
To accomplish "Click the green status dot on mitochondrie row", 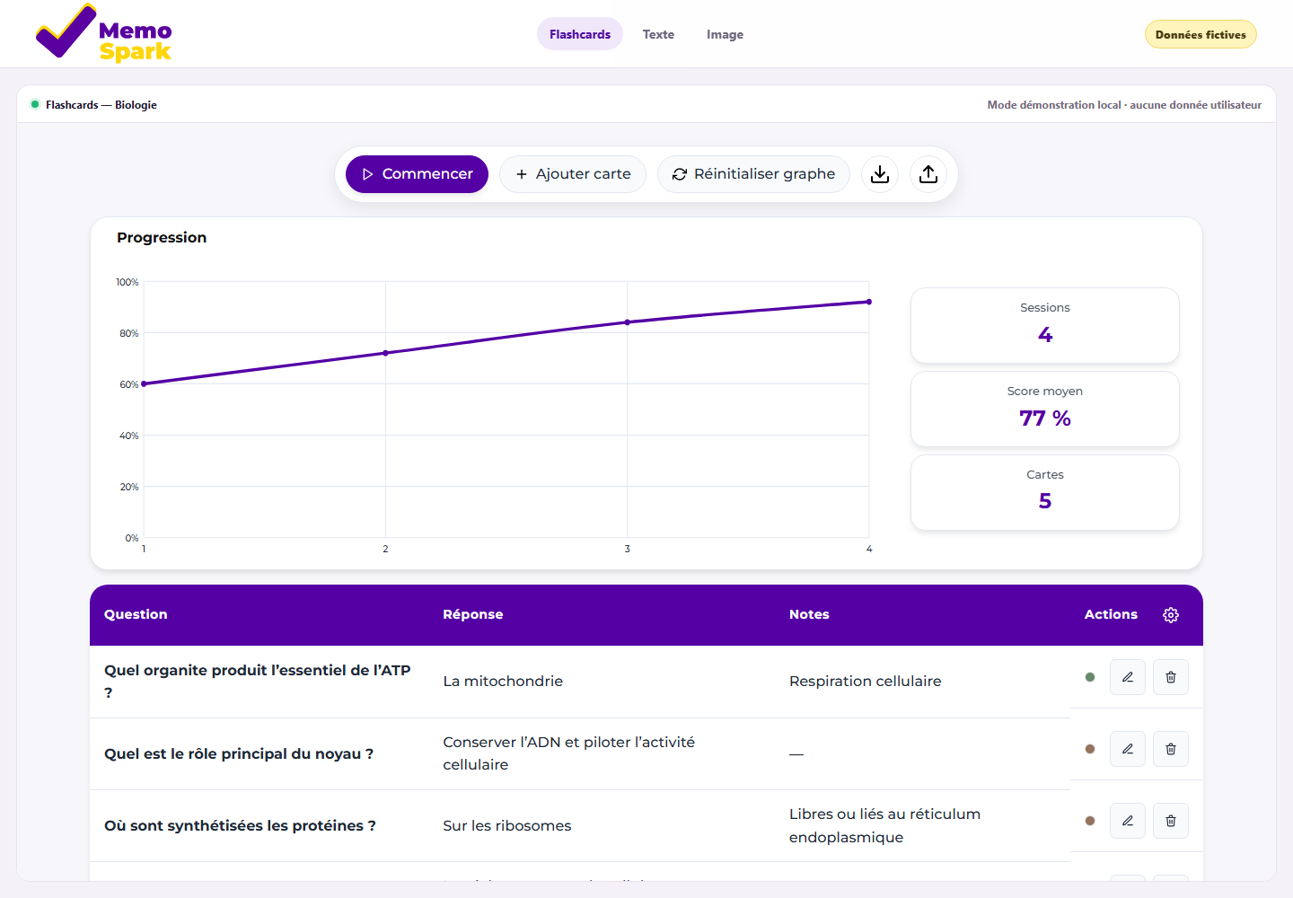I will pos(1090,677).
